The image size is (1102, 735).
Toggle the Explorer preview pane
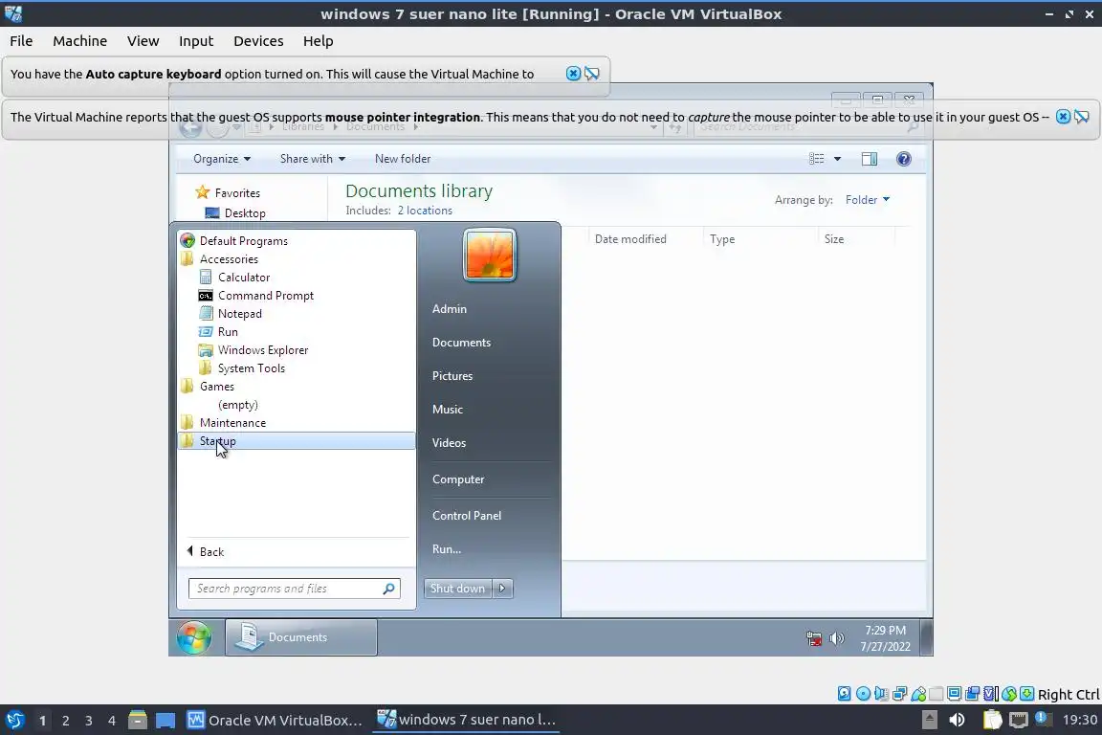coord(870,159)
